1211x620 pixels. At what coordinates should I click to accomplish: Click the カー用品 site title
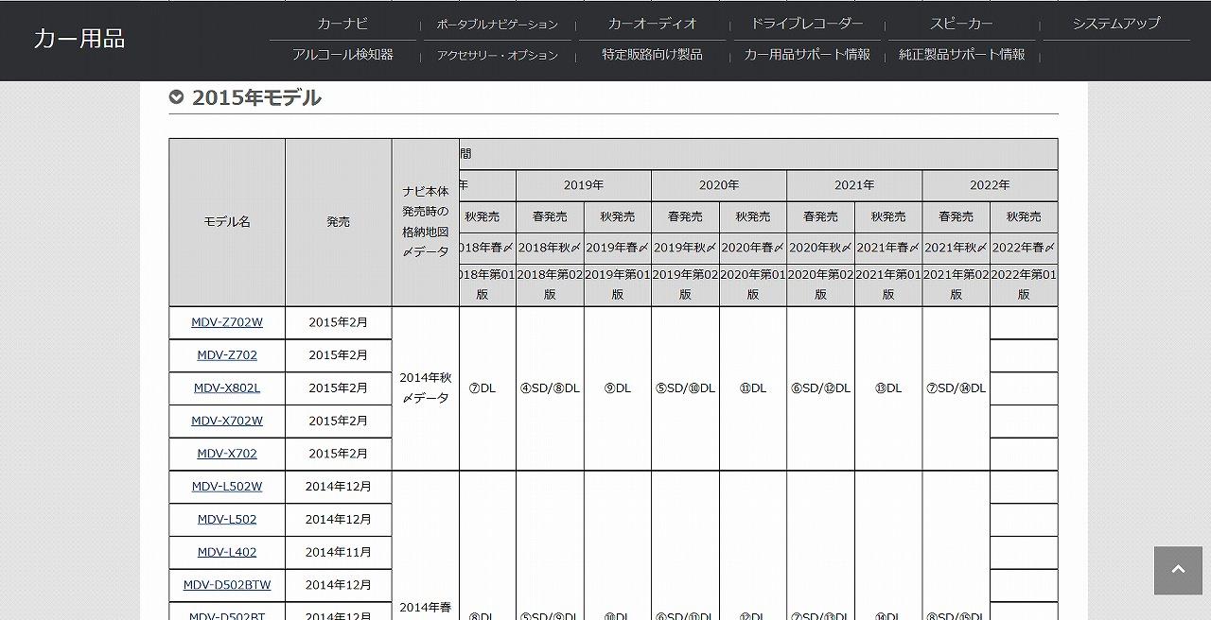pyautogui.click(x=79, y=38)
